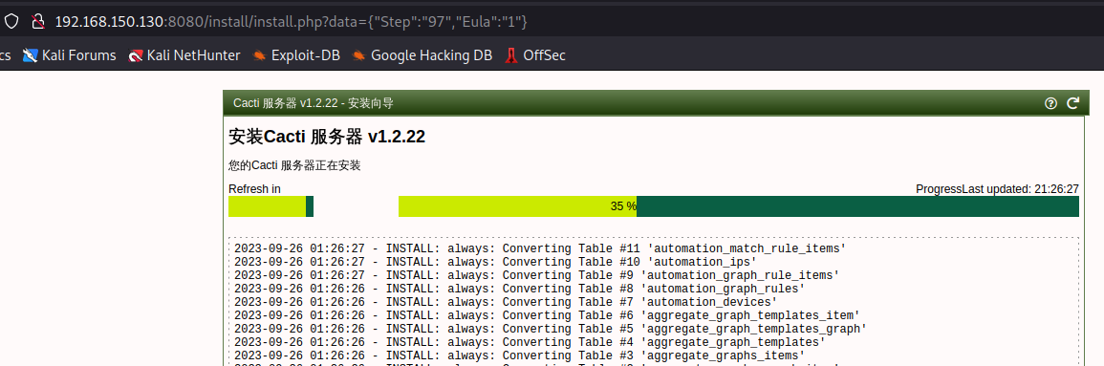Open the OffSec bookmark
This screenshot has width=1104, height=366.
pyautogui.click(x=535, y=54)
